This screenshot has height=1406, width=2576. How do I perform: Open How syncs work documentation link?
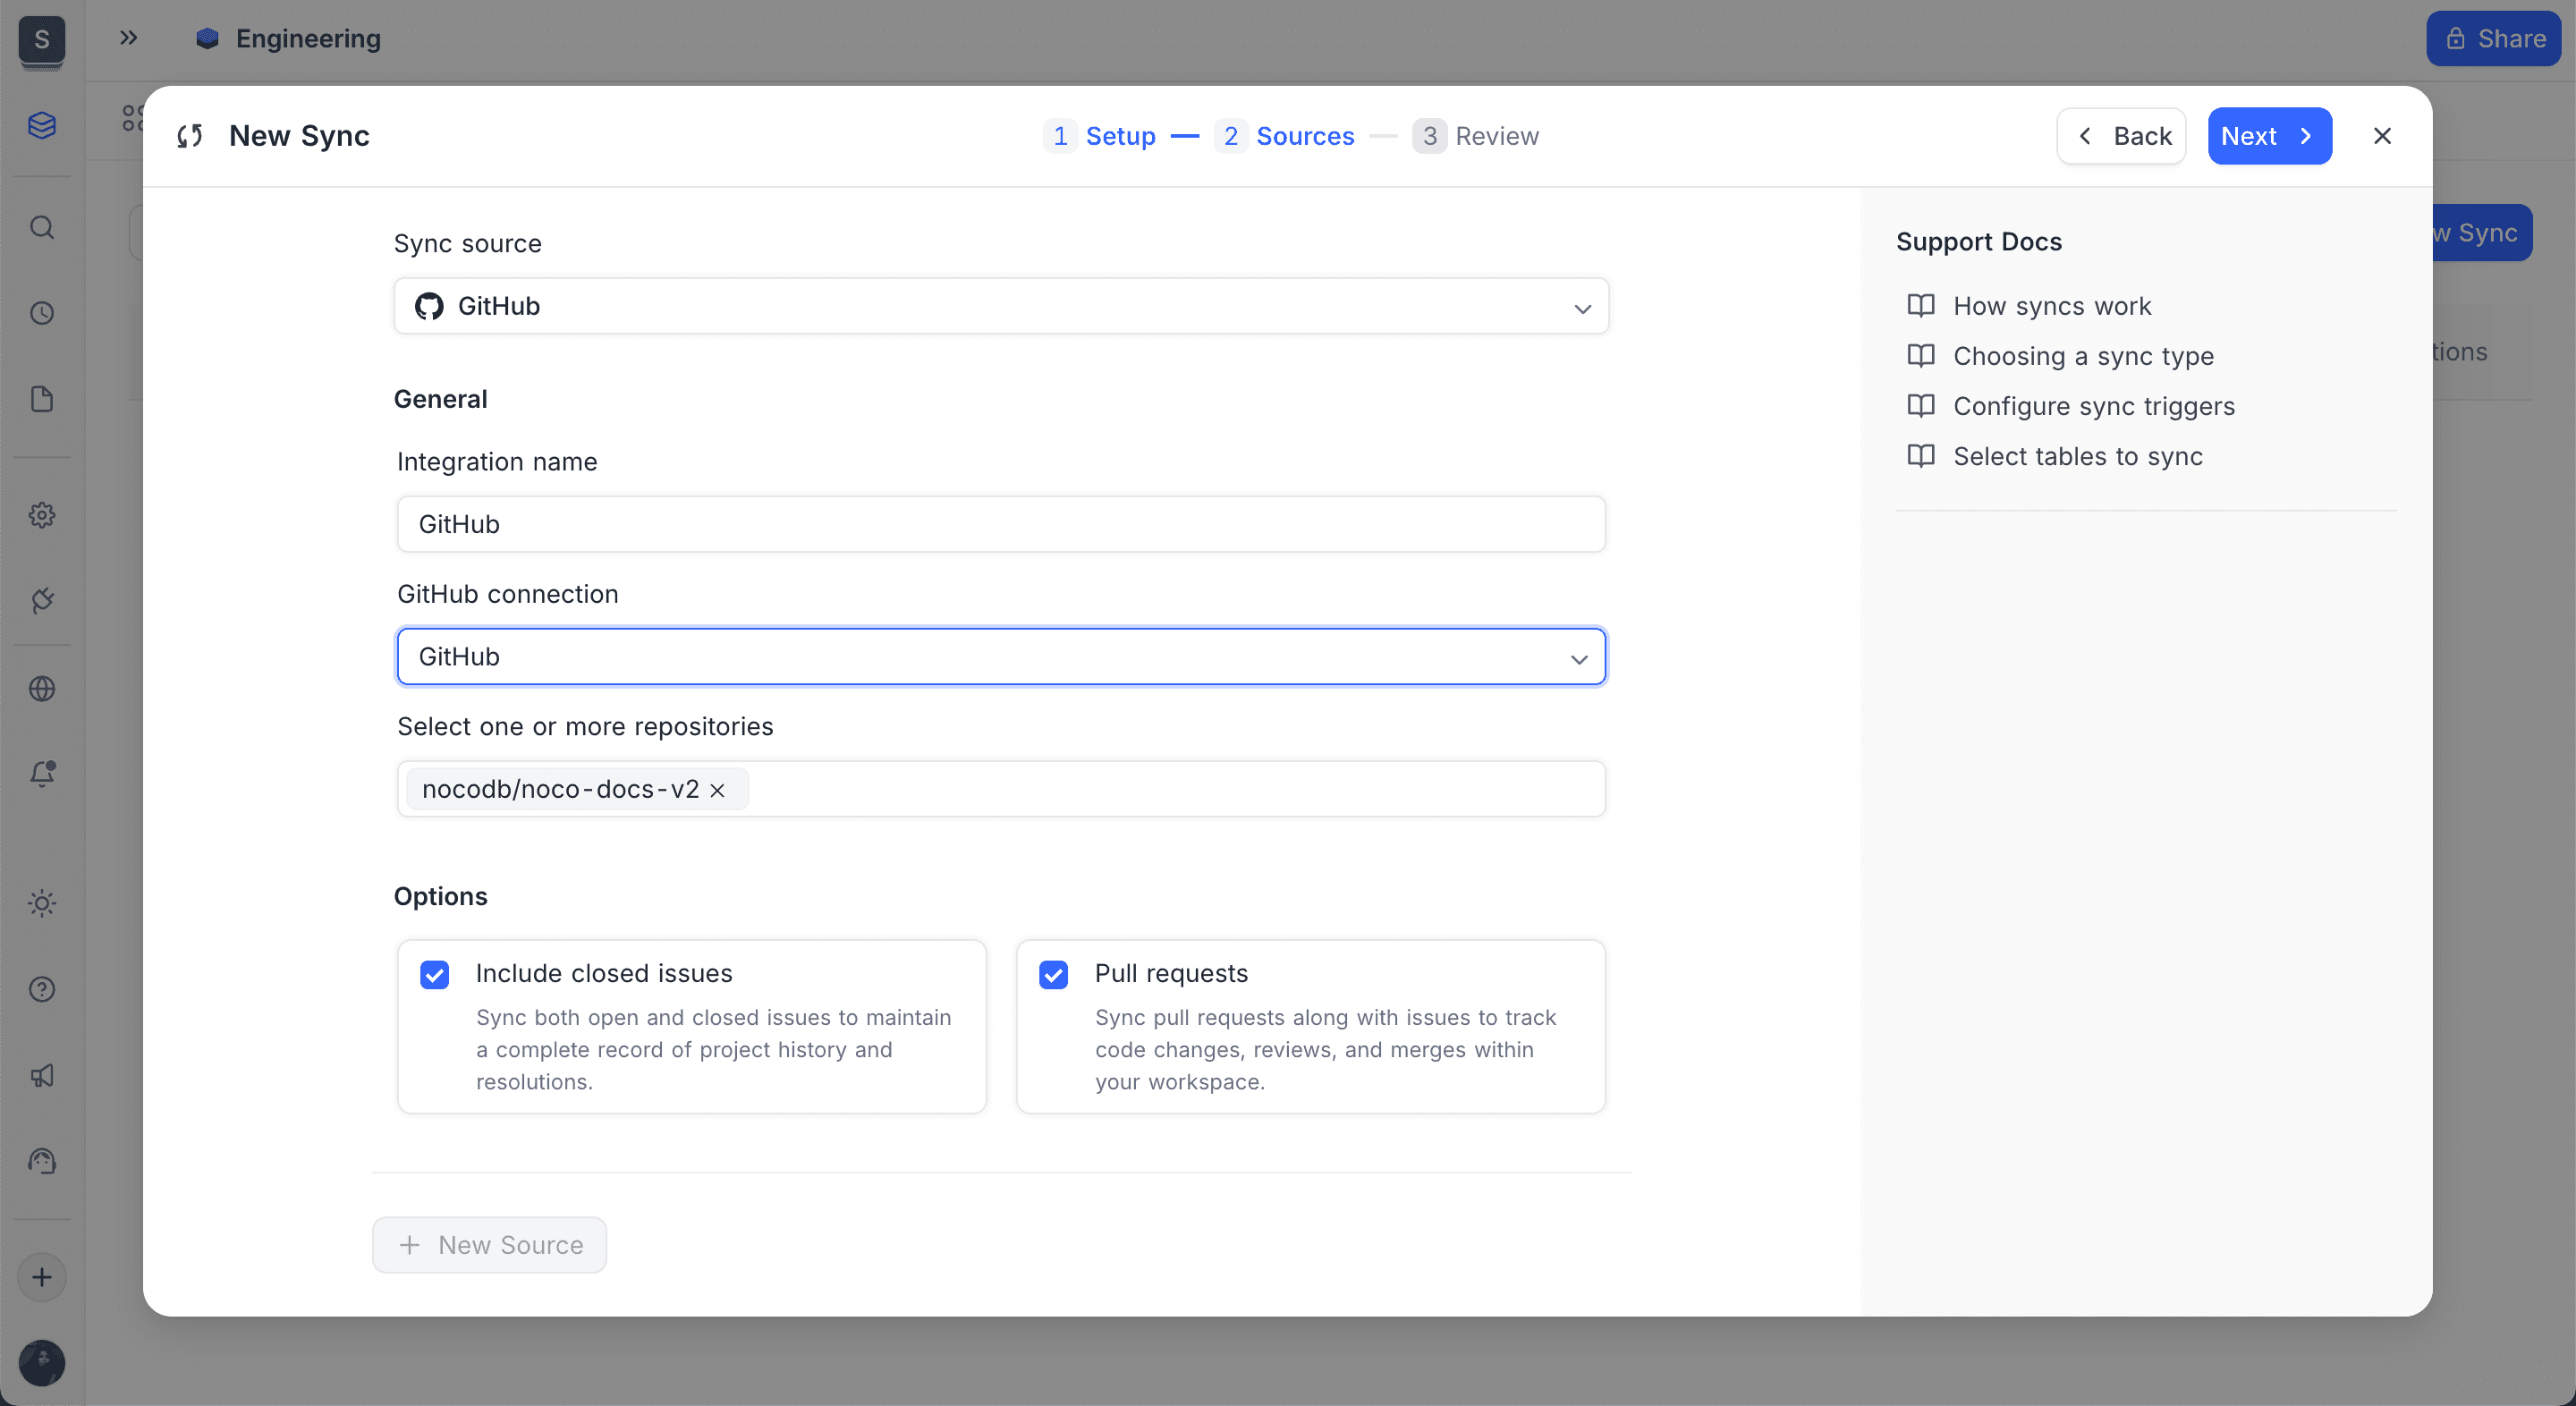2052,306
